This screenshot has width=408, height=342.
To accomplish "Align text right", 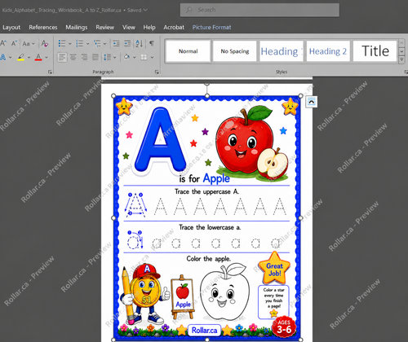I will (84, 57).
